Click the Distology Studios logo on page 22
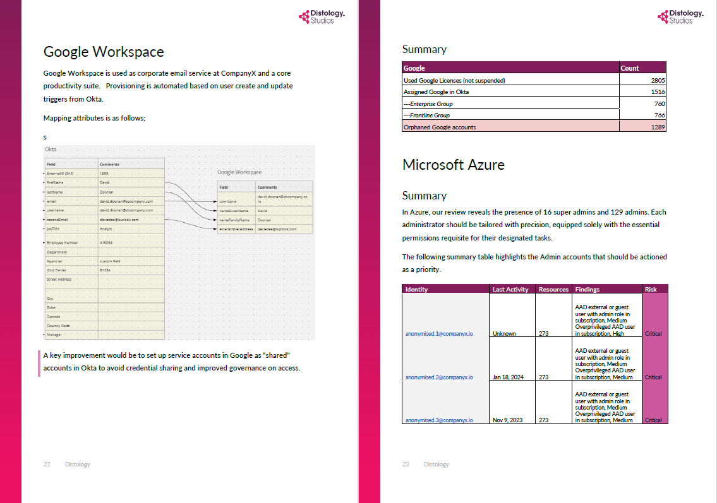This screenshot has height=503, width=717. tap(322, 17)
